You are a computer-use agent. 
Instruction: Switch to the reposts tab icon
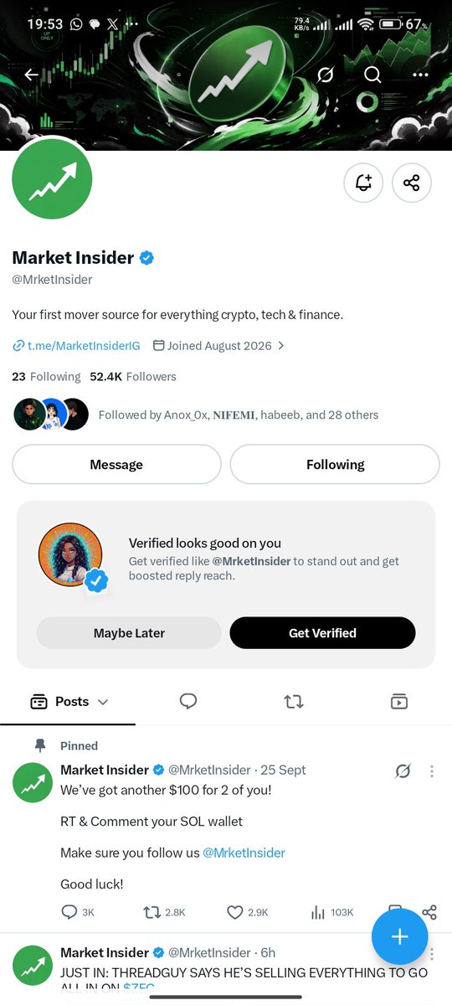pyautogui.click(x=294, y=702)
